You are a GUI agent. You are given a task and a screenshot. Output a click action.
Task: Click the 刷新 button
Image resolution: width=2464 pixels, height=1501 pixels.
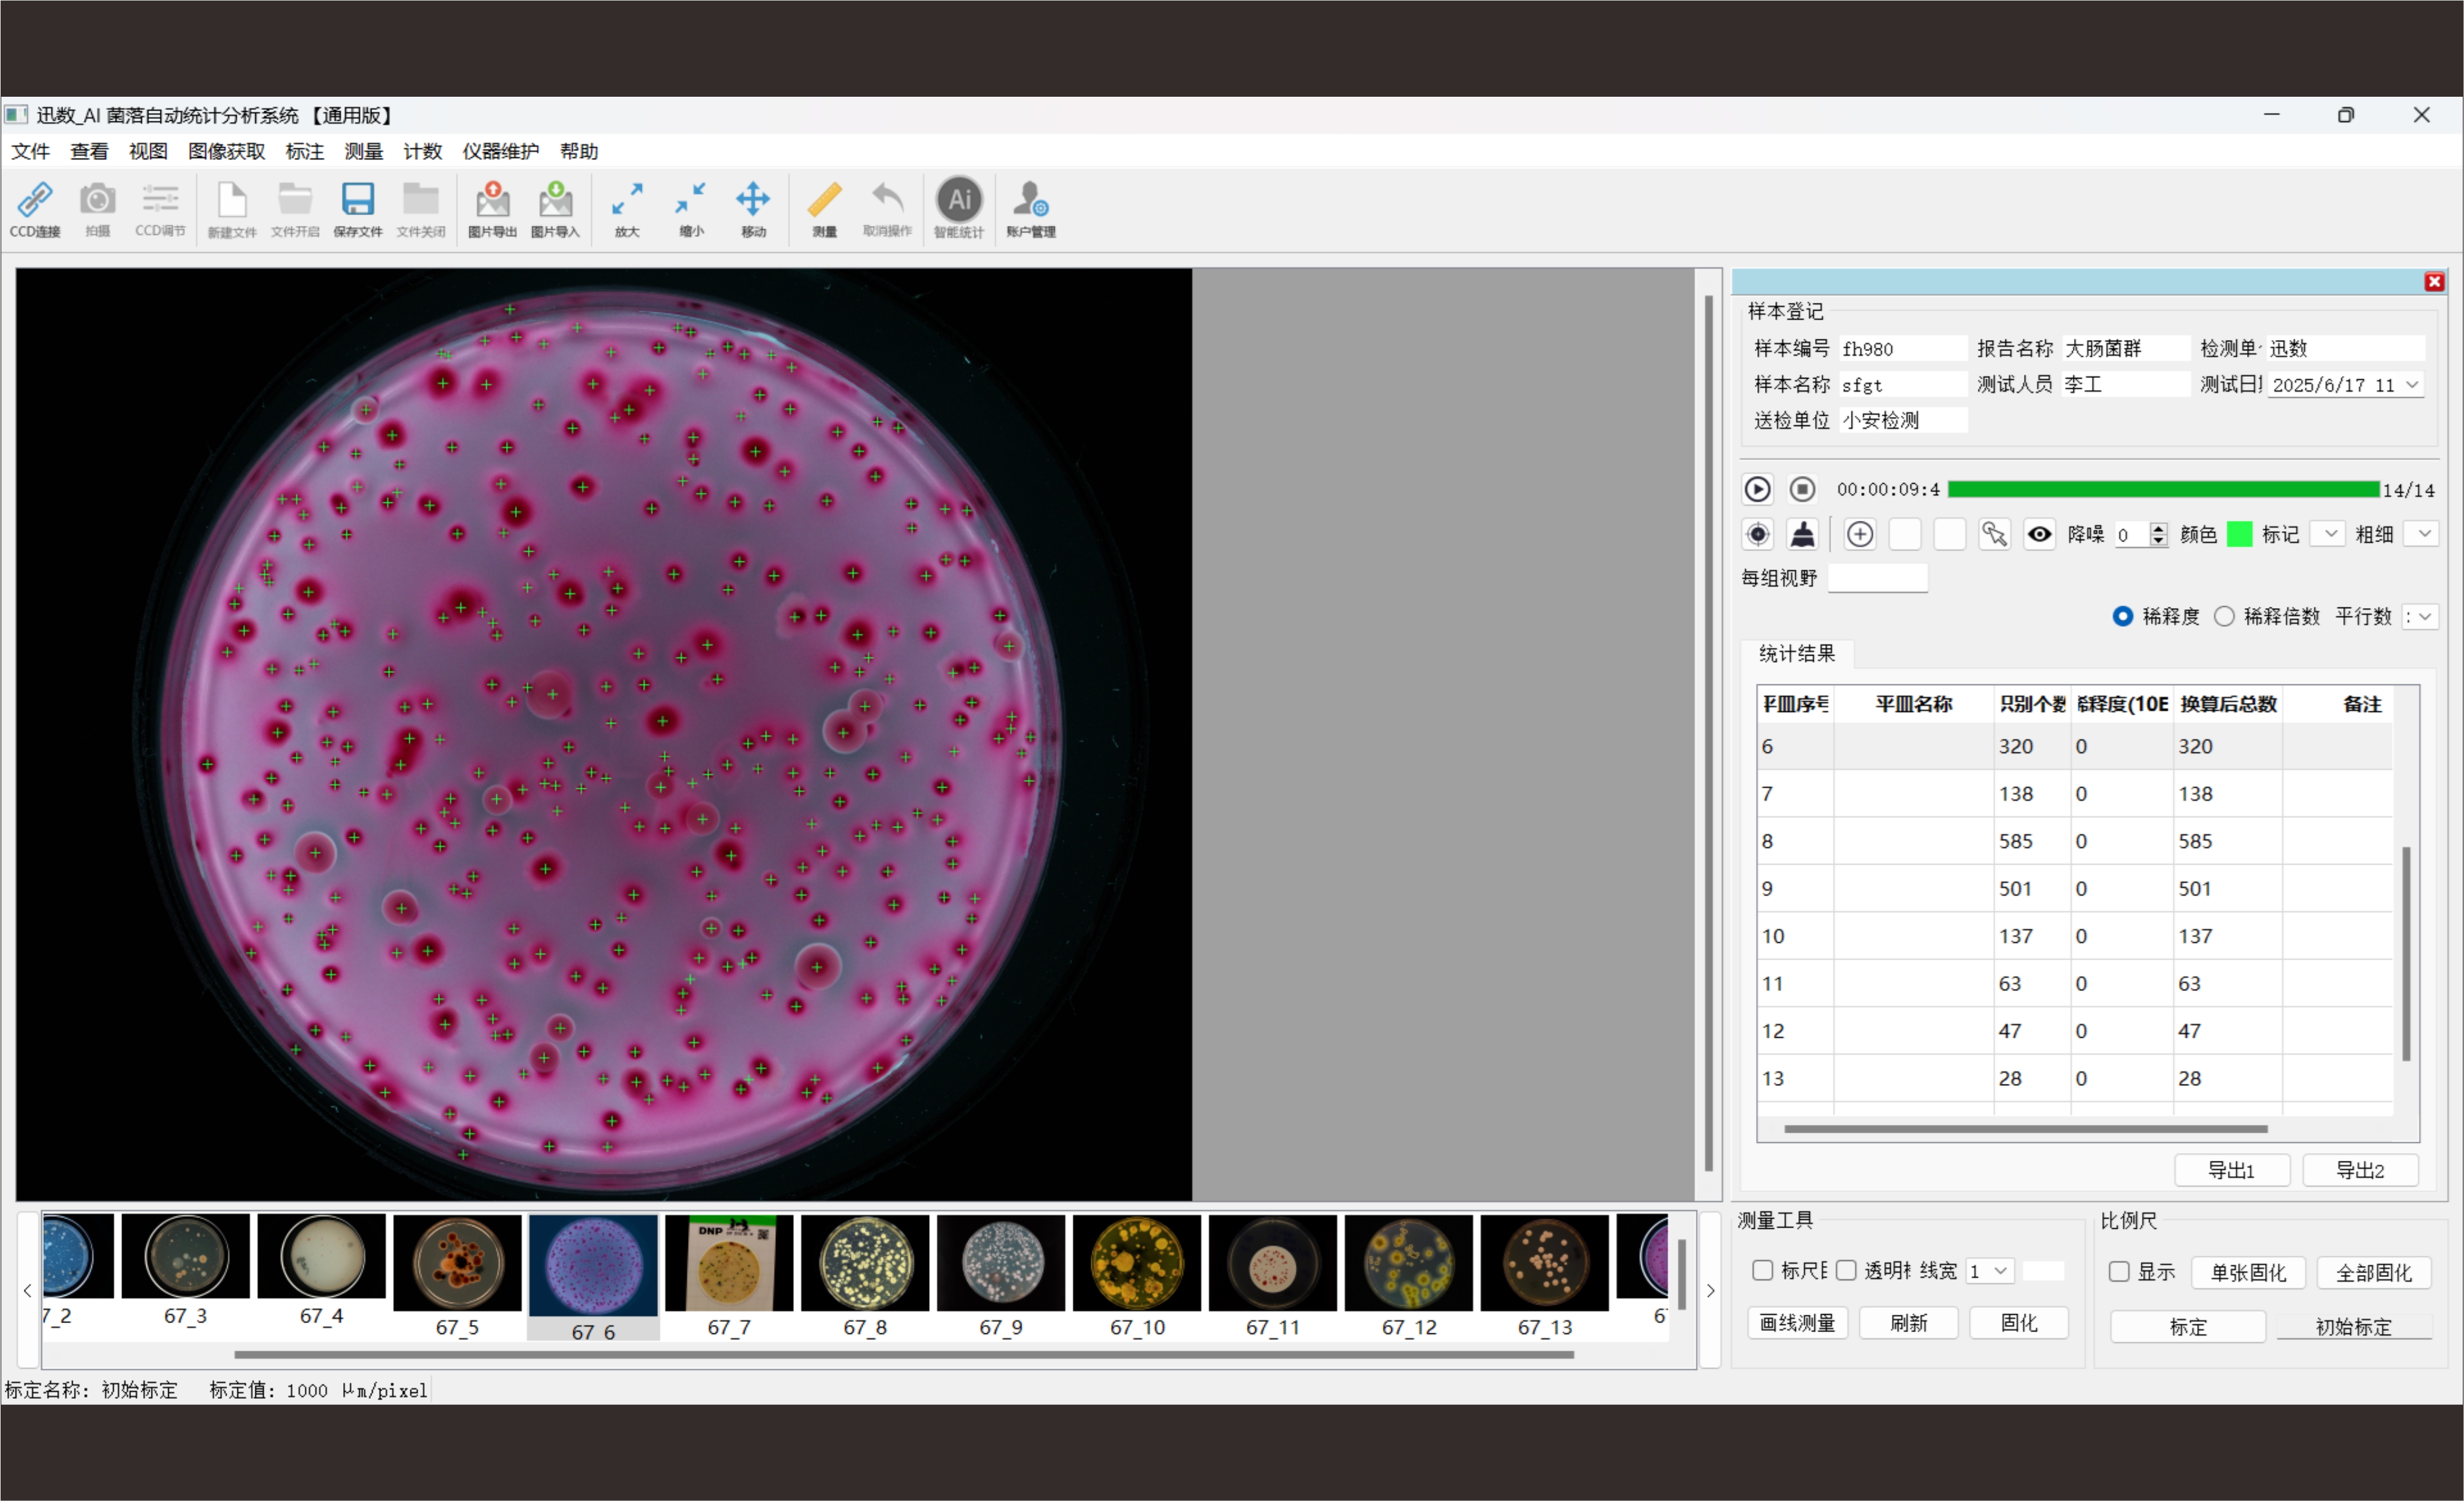tap(1908, 1323)
